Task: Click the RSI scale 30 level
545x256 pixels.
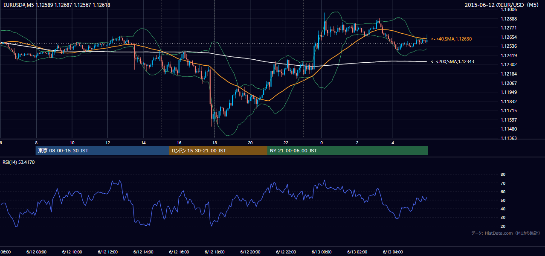Action: (503, 217)
